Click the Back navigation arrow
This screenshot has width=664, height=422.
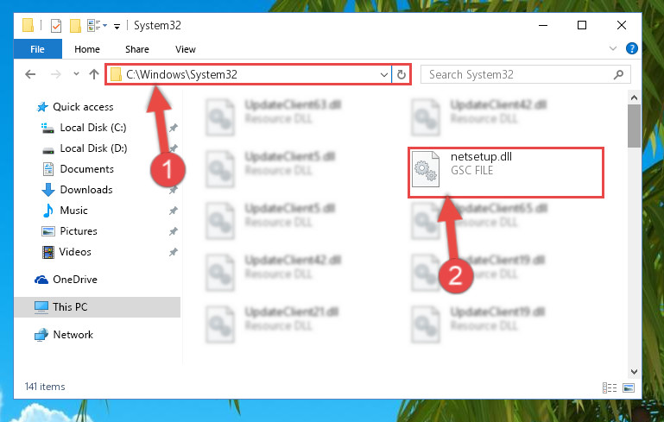click(x=30, y=74)
